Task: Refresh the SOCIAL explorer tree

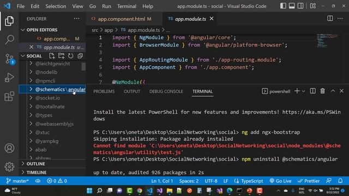Action: (70, 56)
